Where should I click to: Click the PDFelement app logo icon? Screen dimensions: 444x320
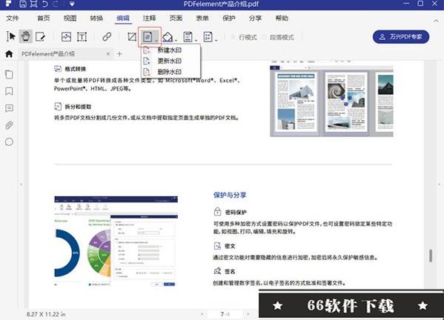9,4
